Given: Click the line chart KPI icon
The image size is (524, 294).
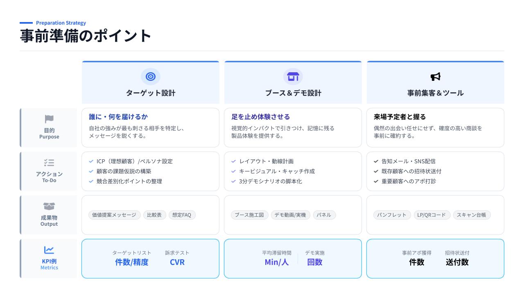Looking at the screenshot, I should pos(49,250).
